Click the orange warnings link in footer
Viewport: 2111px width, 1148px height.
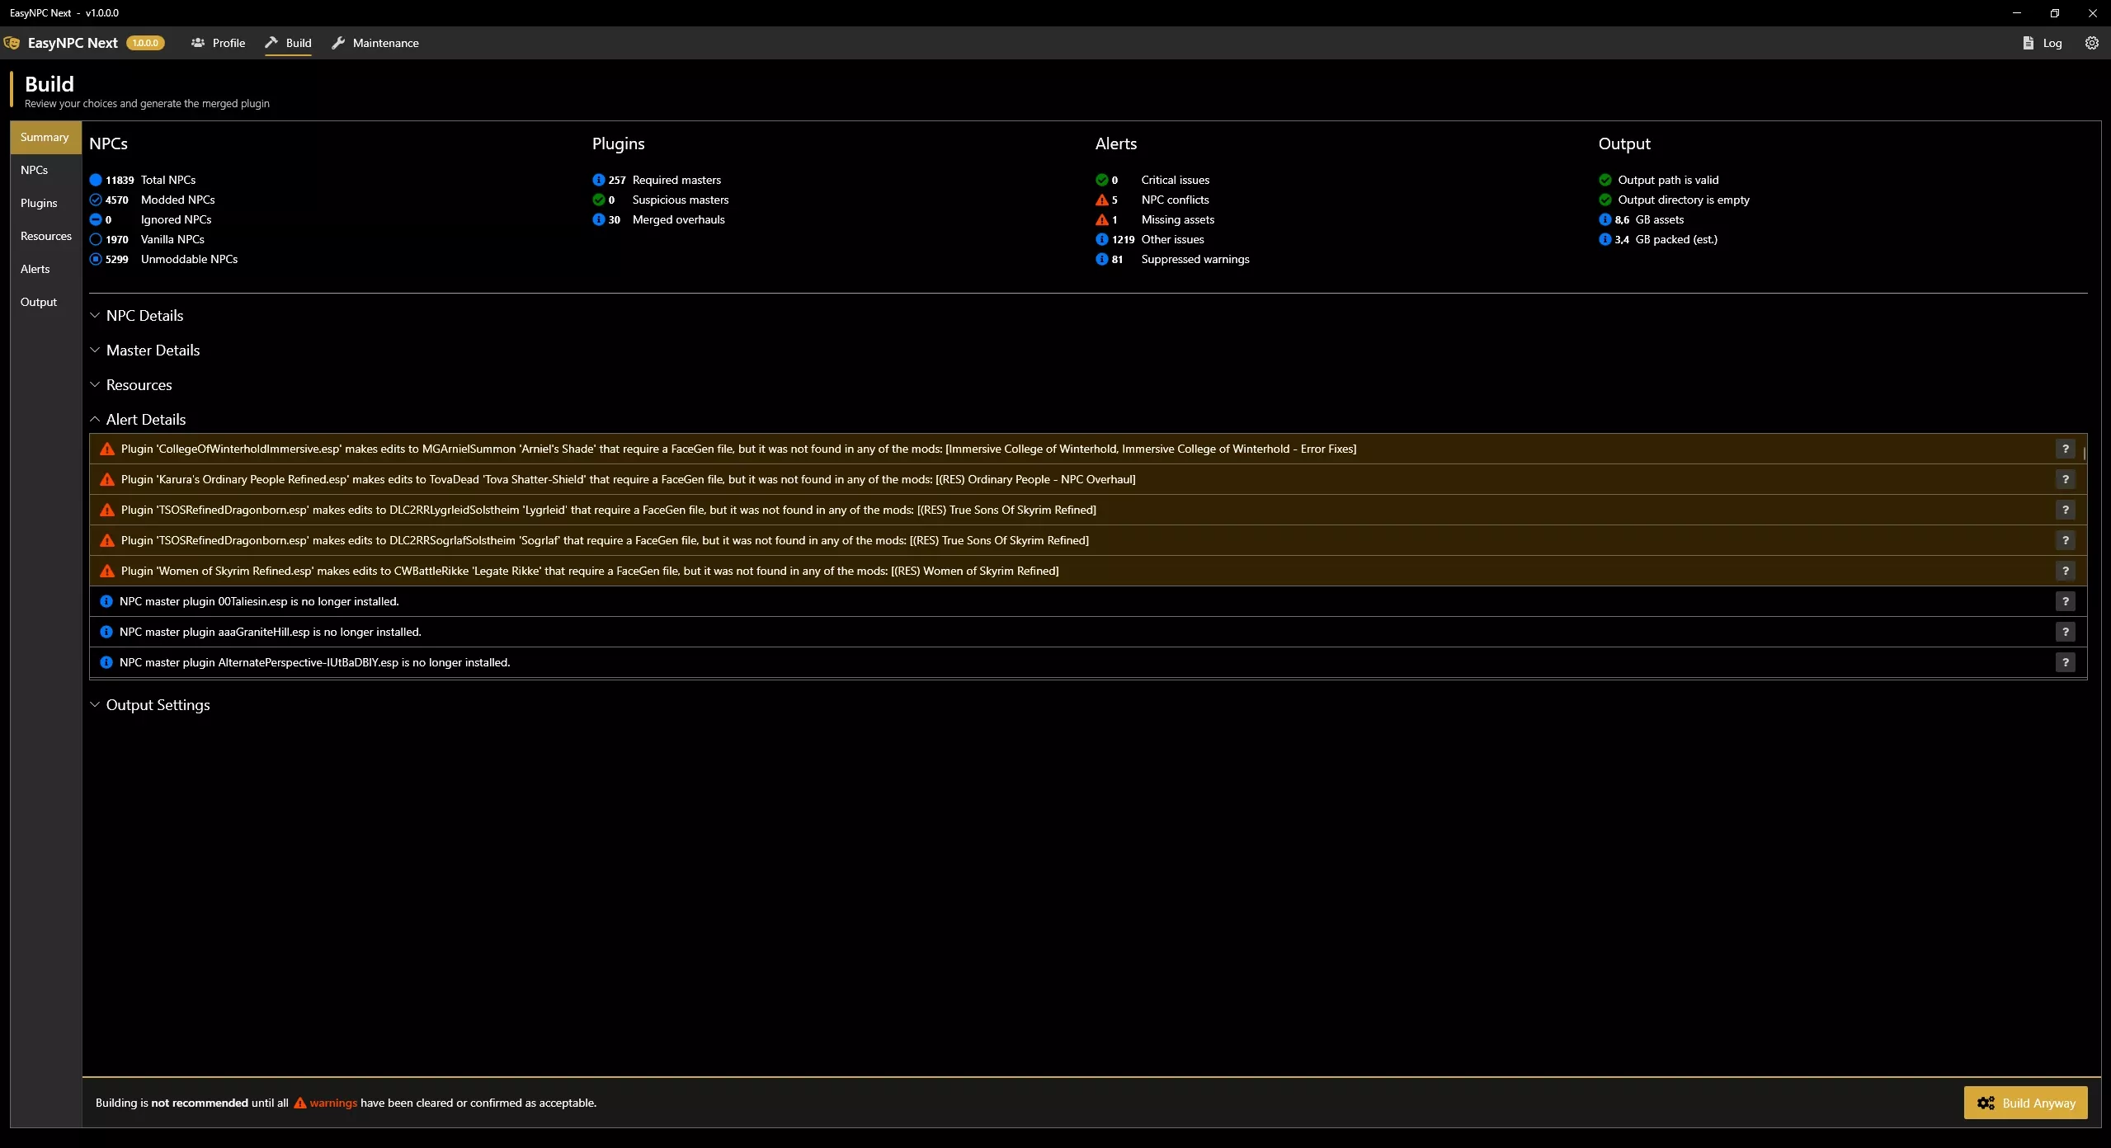[325, 1103]
